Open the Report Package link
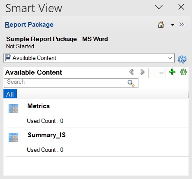The image size is (192, 179). point(29,25)
